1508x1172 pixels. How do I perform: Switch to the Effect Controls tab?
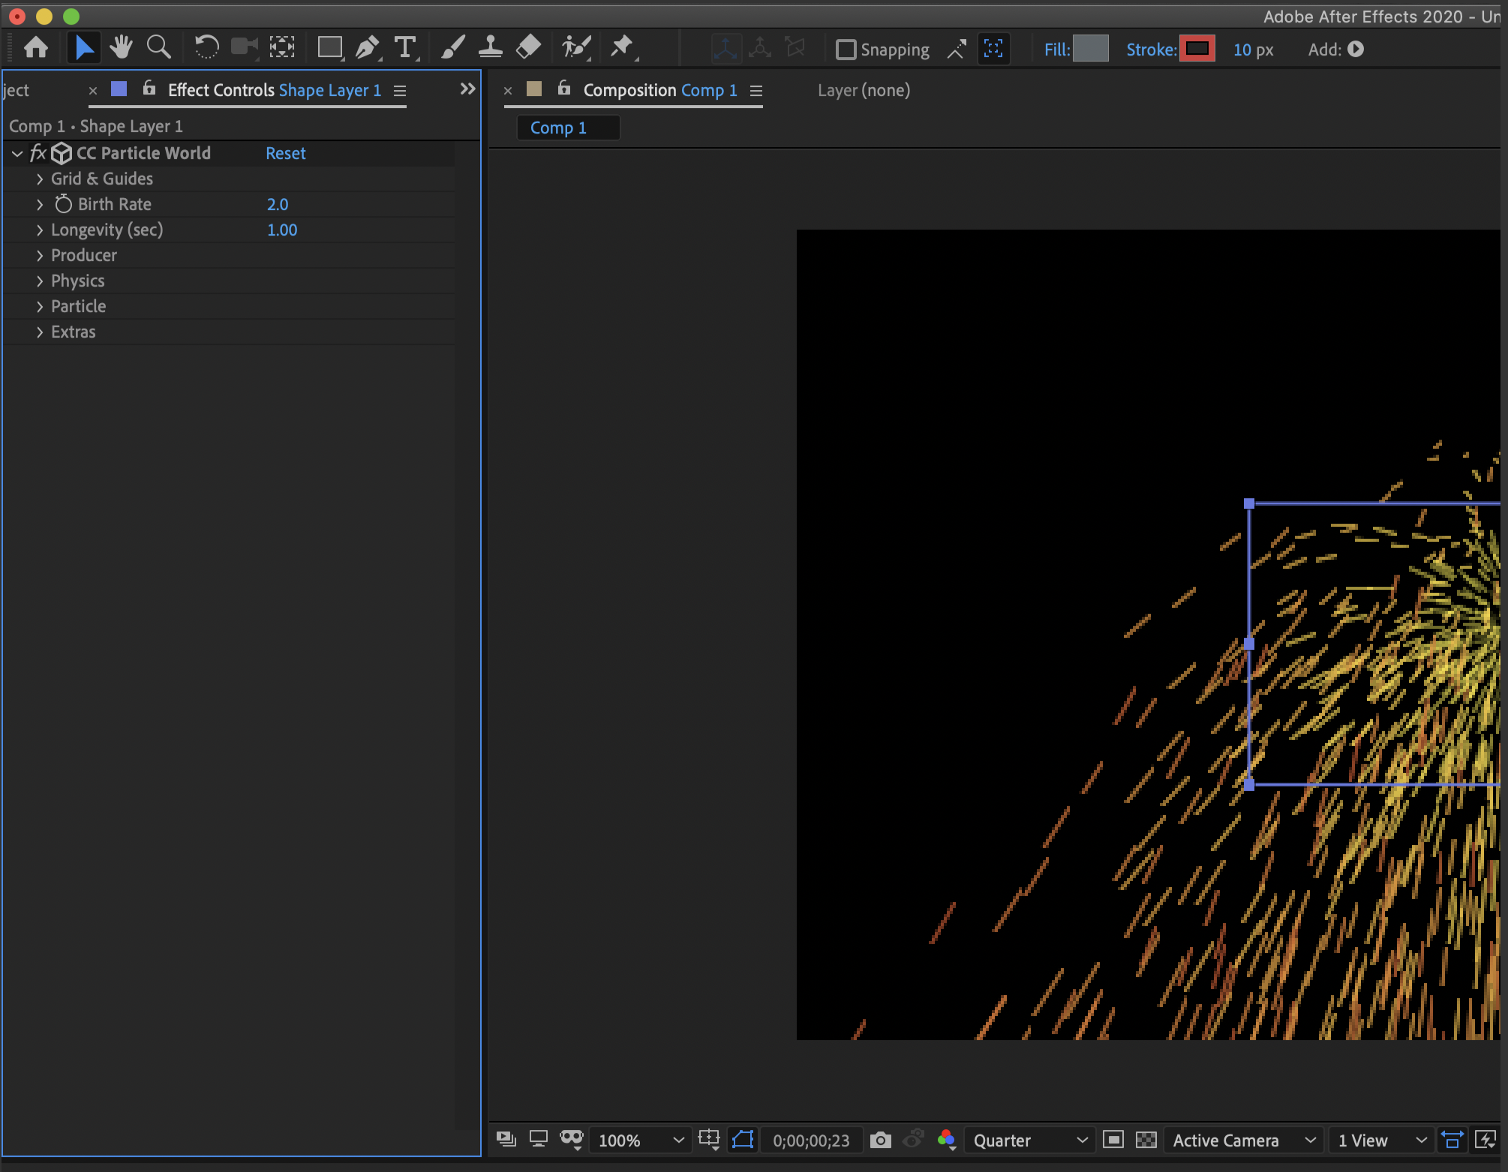coord(274,90)
